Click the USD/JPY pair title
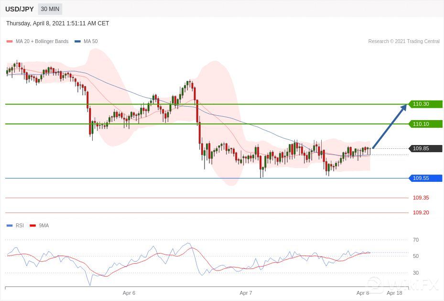The image size is (444, 301). 20,9
